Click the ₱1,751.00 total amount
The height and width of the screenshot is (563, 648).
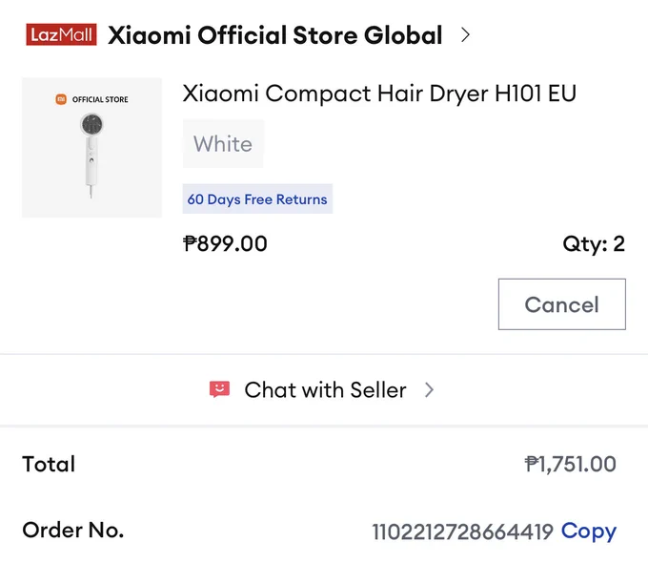[x=570, y=464]
